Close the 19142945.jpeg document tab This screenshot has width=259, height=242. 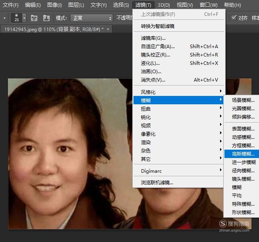coord(108,29)
